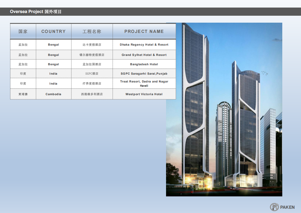
Task: Click the 疗养度假酒店 cell
Action: click(x=92, y=83)
